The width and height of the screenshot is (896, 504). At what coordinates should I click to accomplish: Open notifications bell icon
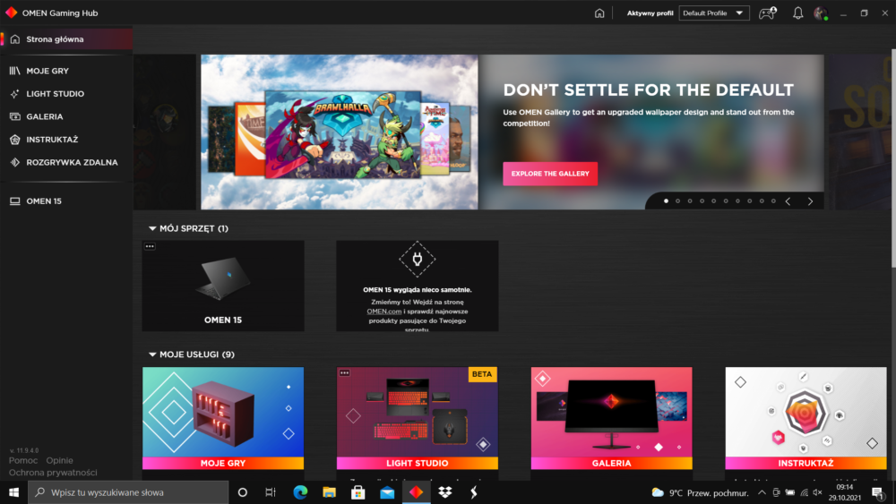tap(797, 13)
